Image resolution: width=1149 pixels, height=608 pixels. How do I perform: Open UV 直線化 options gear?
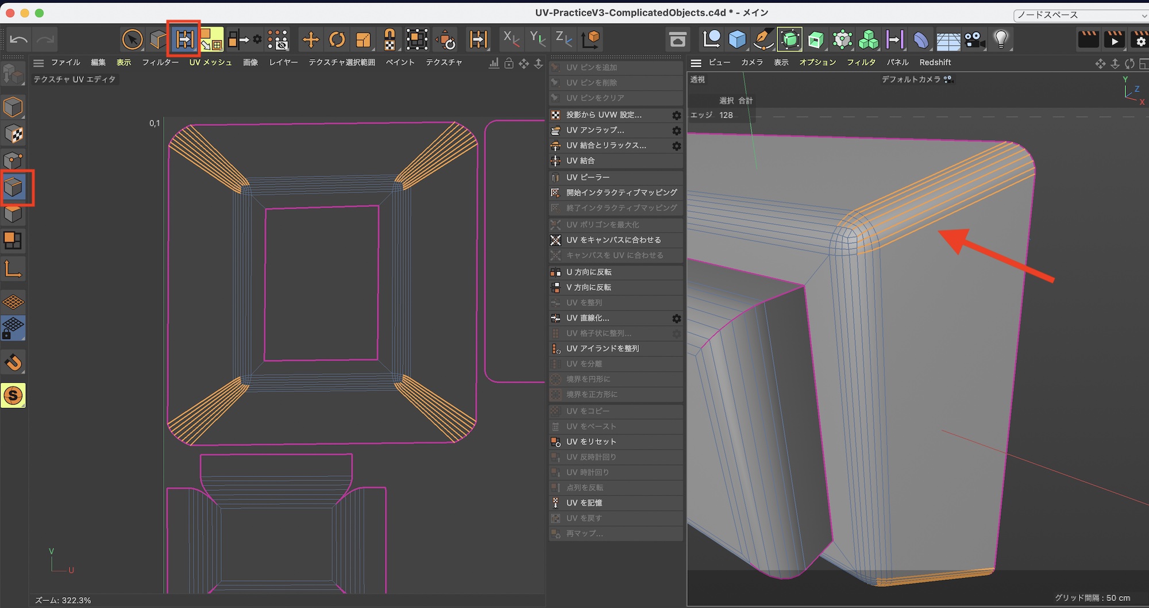(676, 318)
